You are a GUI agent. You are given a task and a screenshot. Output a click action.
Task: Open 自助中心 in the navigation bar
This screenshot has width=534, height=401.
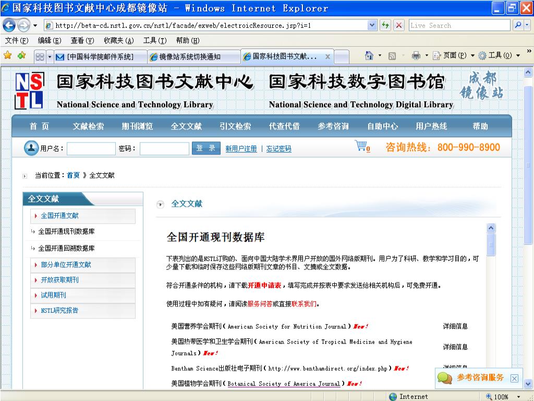click(x=382, y=126)
